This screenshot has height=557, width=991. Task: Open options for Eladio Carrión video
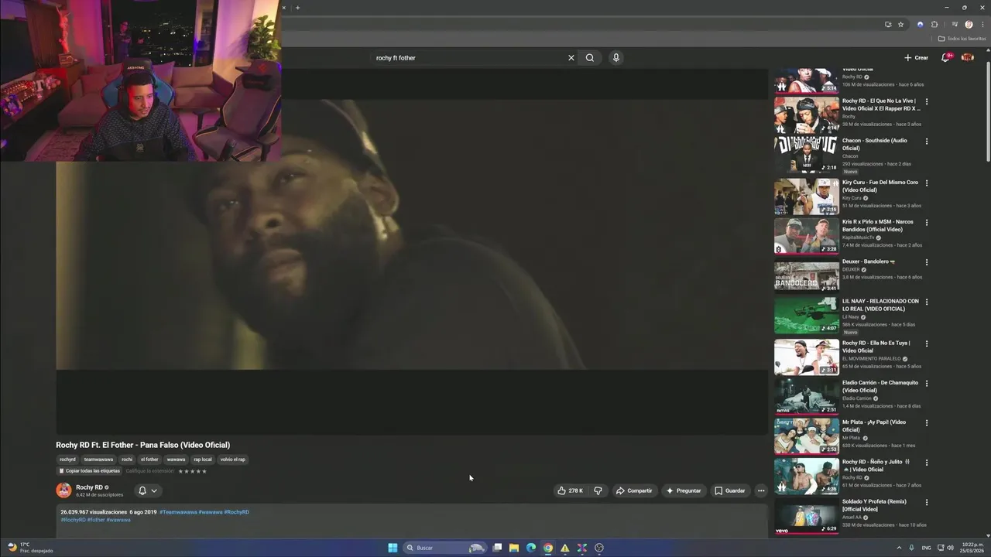pos(927,384)
